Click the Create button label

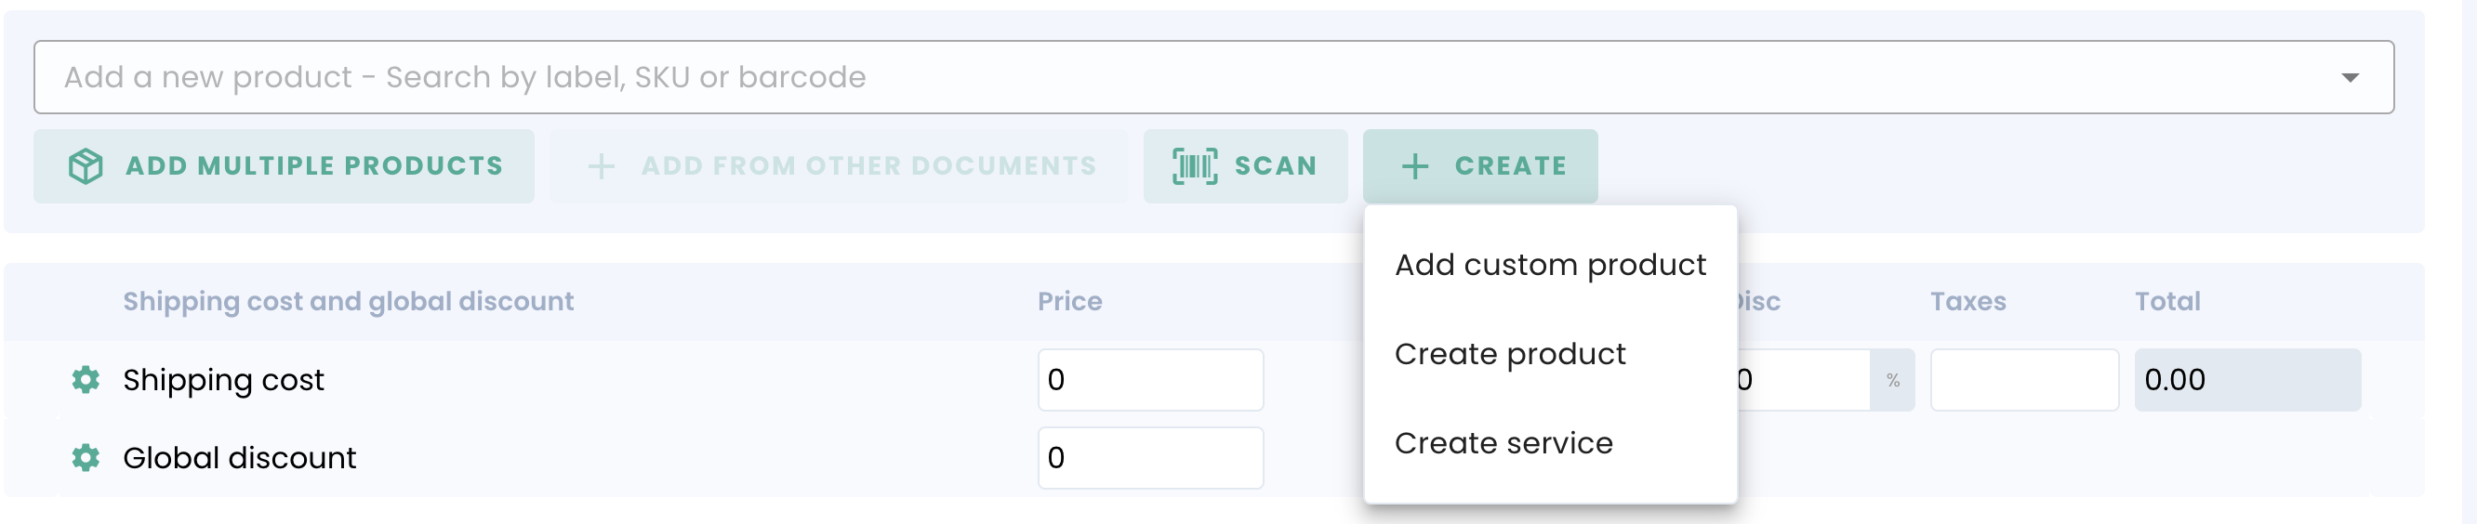[1510, 166]
